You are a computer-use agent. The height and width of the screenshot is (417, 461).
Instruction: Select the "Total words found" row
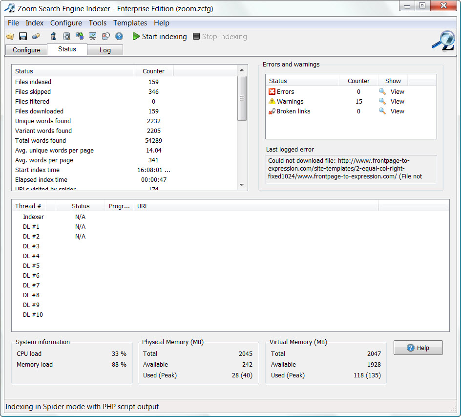click(x=125, y=140)
